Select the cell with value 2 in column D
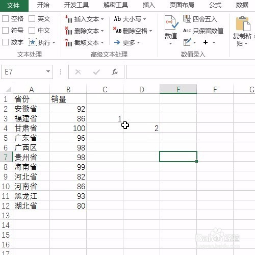Screen dimensions: 255x255 [141, 128]
